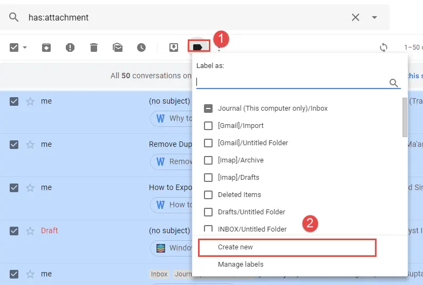Mark selected messages as read

[x=118, y=47]
